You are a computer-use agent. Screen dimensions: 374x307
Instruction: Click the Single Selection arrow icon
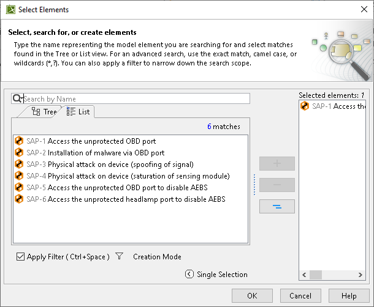pos(189,275)
